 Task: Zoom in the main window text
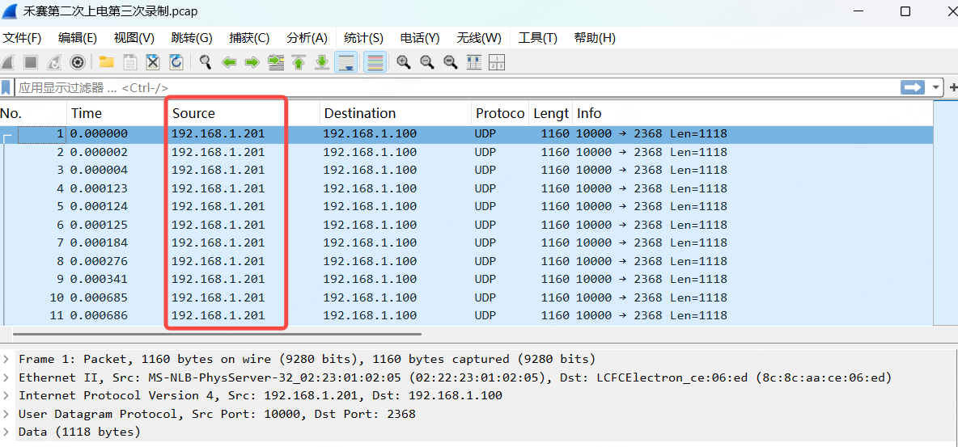click(x=403, y=62)
